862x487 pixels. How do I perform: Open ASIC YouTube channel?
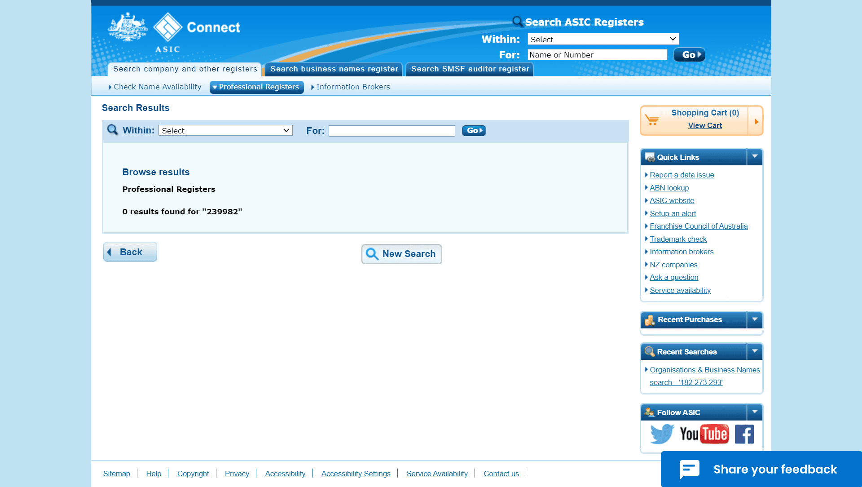[704, 434]
